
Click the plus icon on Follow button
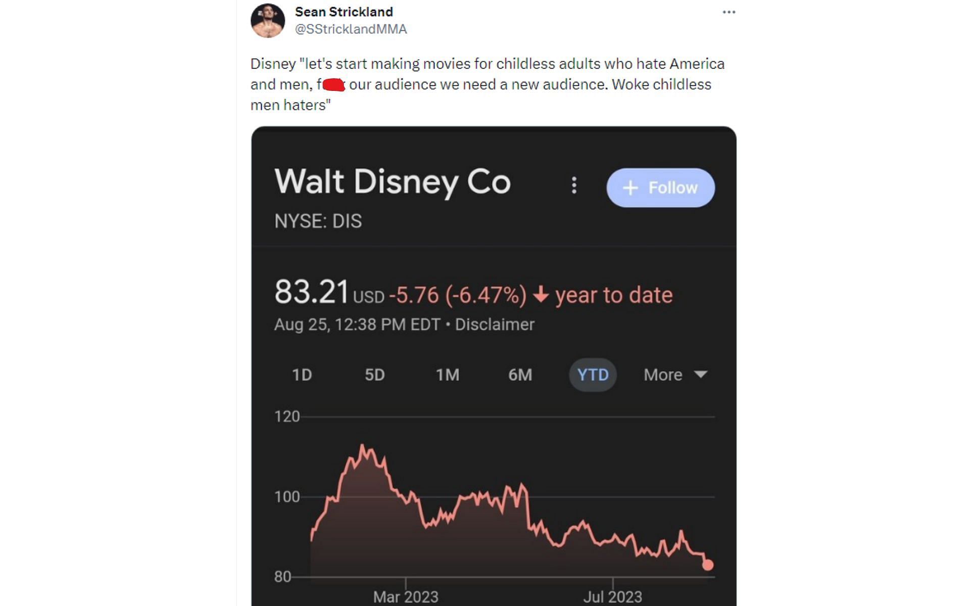coord(630,188)
